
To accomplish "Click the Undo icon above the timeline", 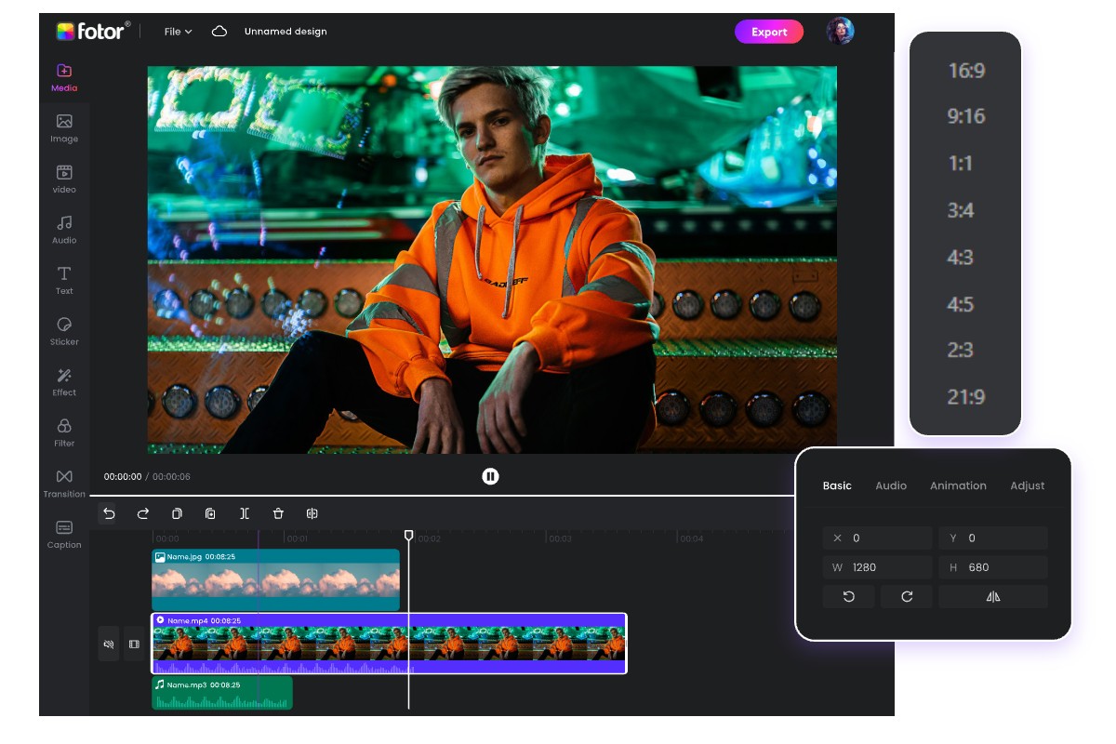I will pos(108,513).
